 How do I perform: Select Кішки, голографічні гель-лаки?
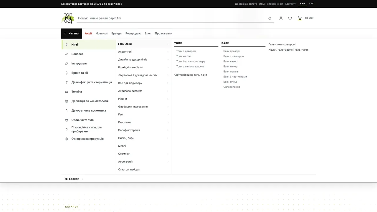click(x=288, y=50)
